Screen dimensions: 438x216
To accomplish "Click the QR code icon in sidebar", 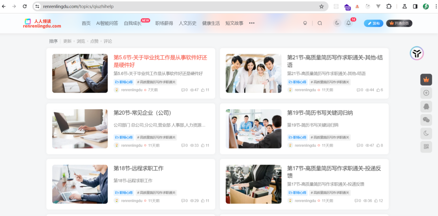I will tap(426, 147).
